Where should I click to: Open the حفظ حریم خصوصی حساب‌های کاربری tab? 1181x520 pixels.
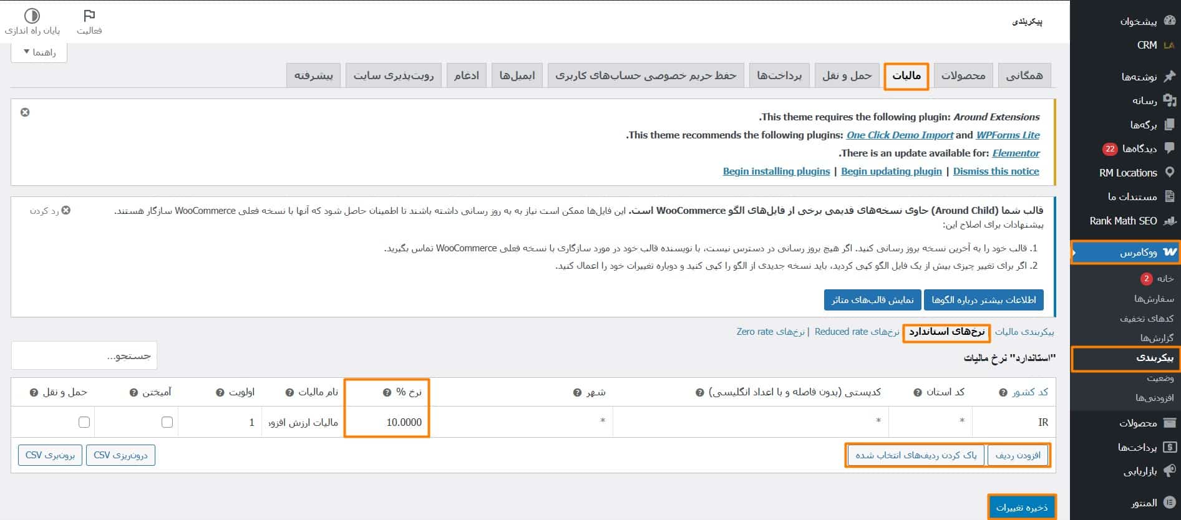click(x=646, y=75)
